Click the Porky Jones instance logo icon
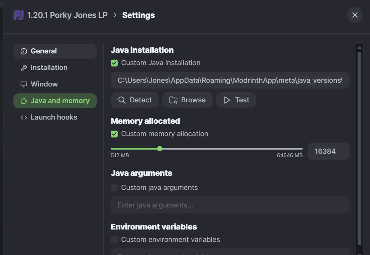This screenshot has width=370, height=255. [x=19, y=15]
